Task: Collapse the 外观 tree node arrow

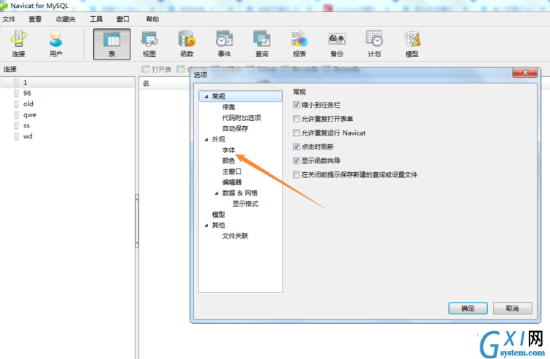Action: coord(207,140)
